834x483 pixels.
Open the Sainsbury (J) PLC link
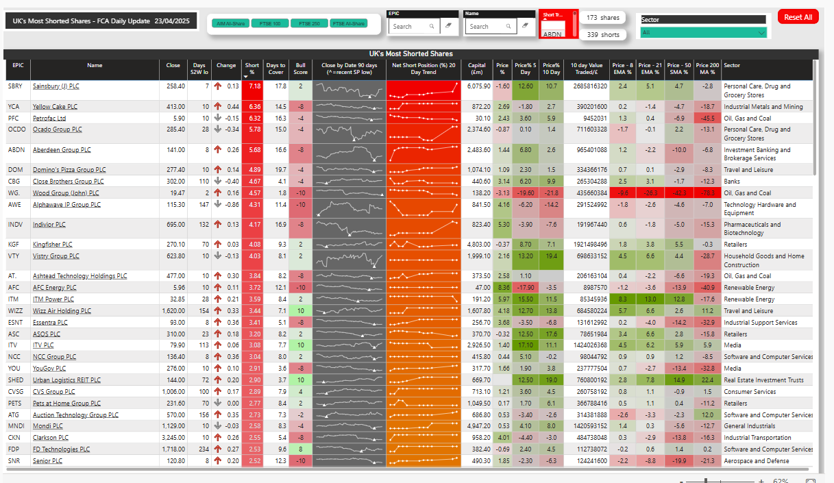(56, 86)
